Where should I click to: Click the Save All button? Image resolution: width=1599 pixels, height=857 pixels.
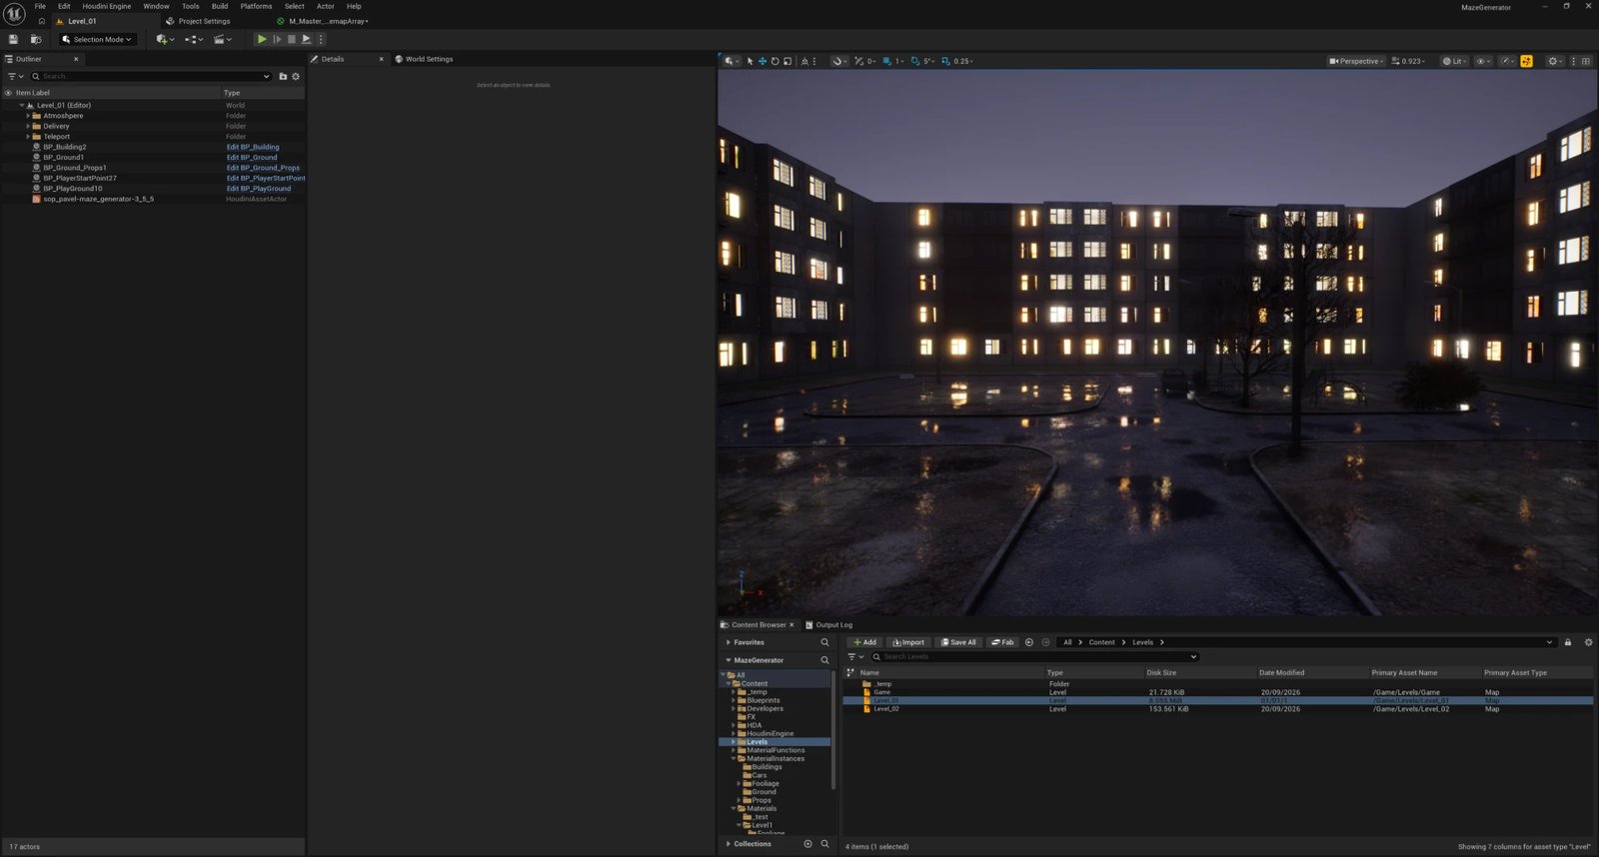point(958,642)
